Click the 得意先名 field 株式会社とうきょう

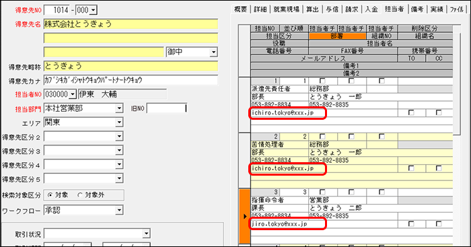131,24
